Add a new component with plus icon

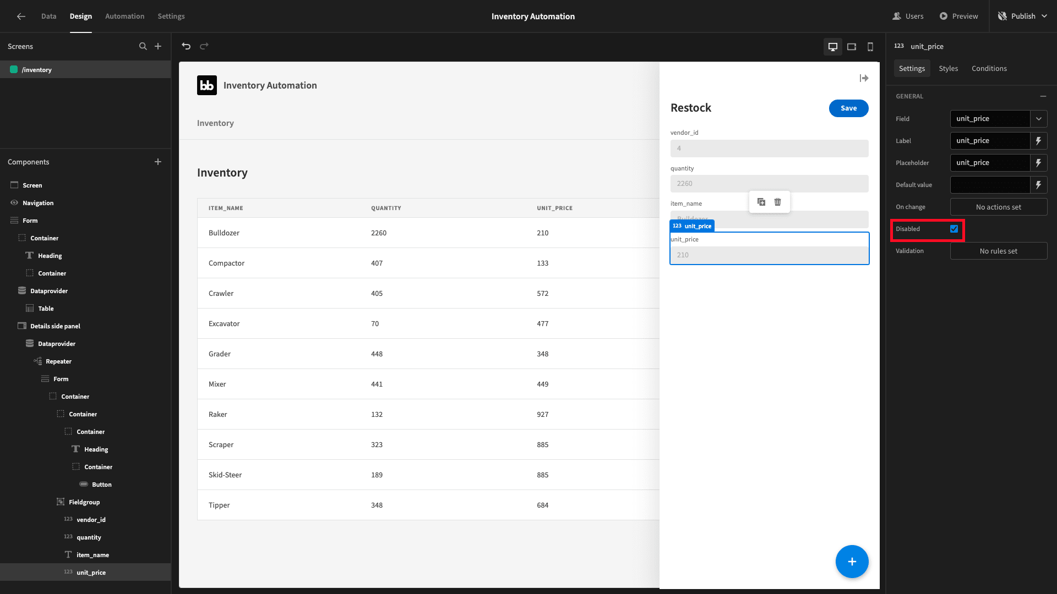pyautogui.click(x=158, y=162)
